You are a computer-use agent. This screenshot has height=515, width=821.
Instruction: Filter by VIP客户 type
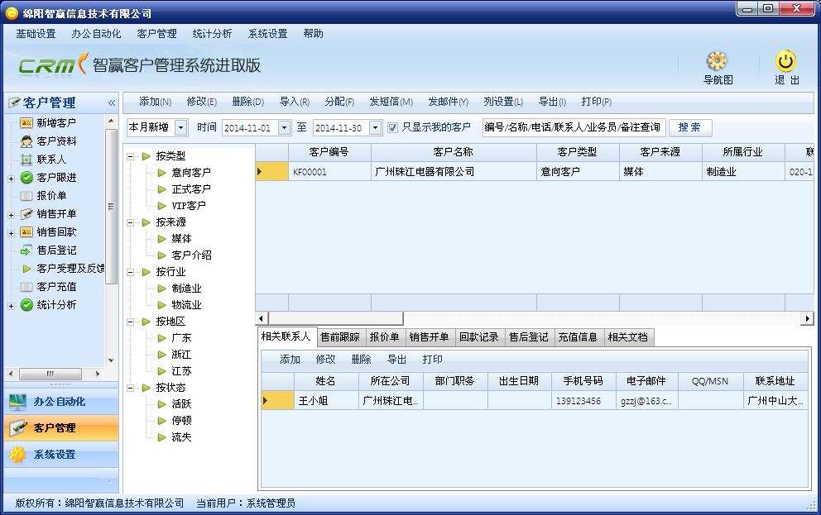[189, 206]
